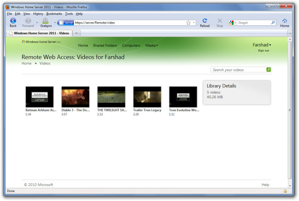This screenshot has height=201, width=299.
Task: Click the scrollbar up arrow
Action: pyautogui.click(x=290, y=39)
